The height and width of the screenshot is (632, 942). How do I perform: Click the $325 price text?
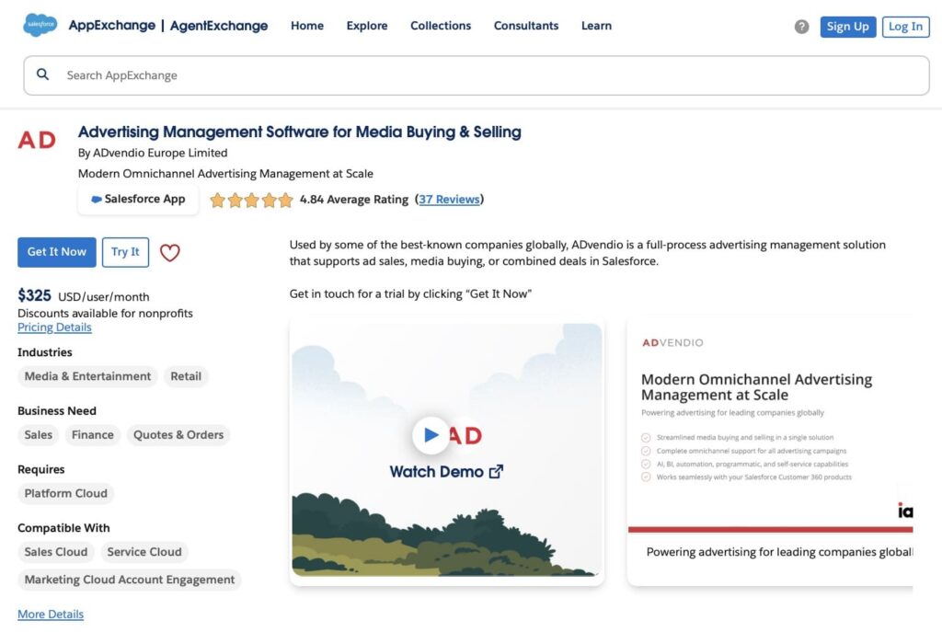(34, 295)
